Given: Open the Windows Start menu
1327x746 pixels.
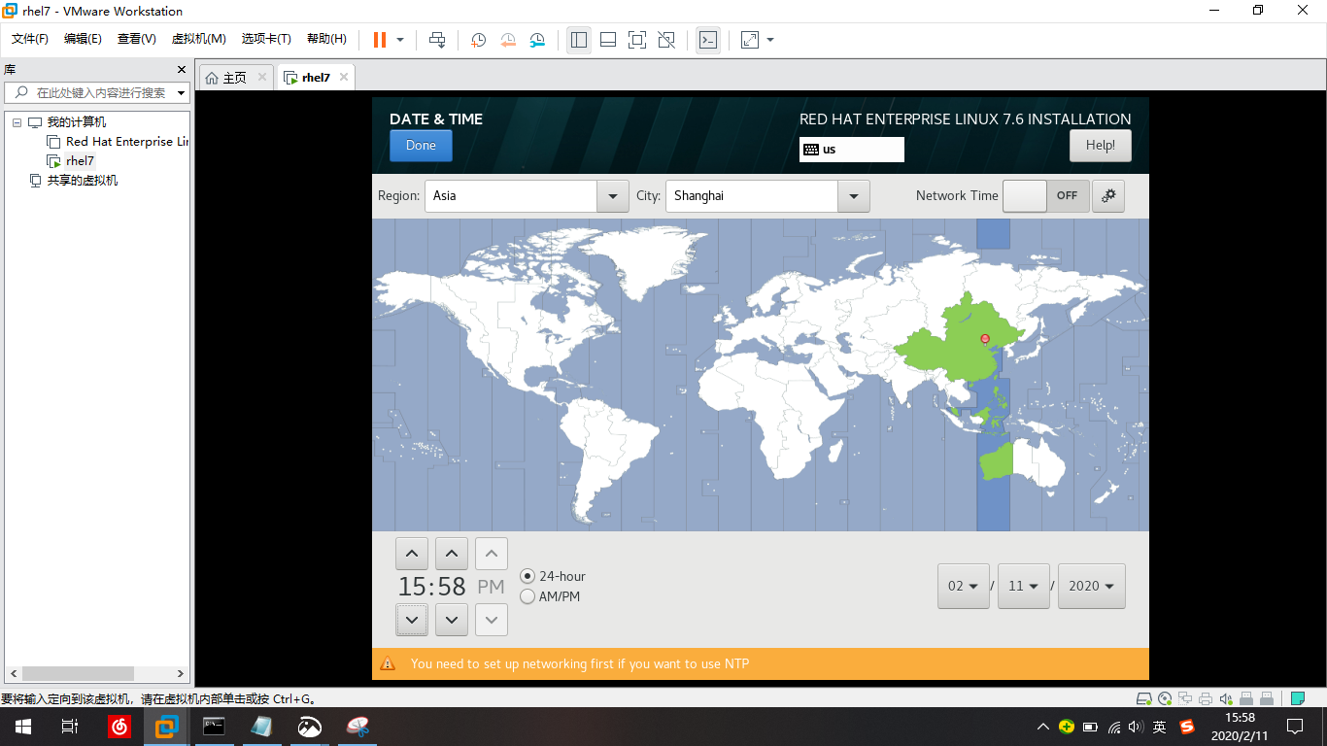Looking at the screenshot, I should [23, 727].
